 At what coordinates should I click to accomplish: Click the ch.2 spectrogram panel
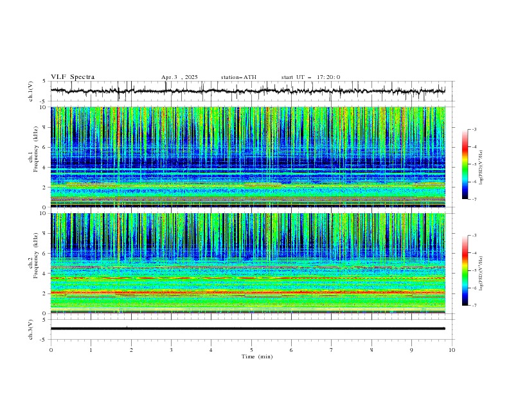(x=248, y=263)
